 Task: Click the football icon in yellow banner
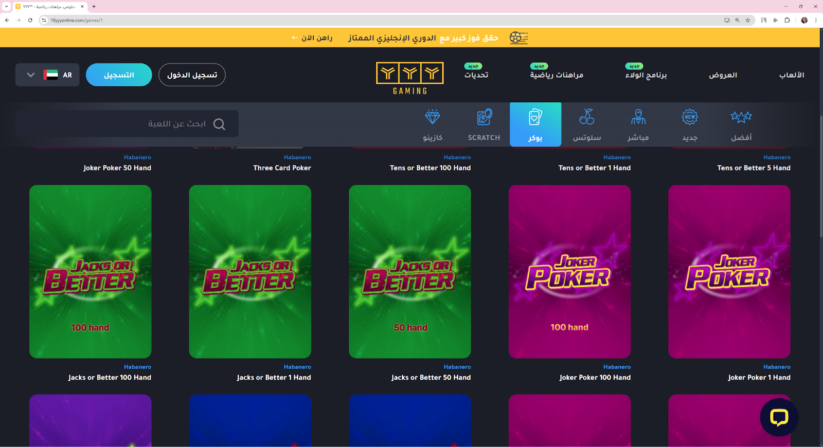(x=518, y=38)
